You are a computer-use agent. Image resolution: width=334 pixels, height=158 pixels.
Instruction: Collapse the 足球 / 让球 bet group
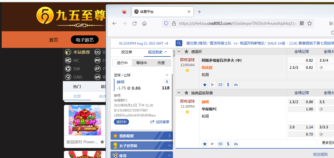click(167, 75)
